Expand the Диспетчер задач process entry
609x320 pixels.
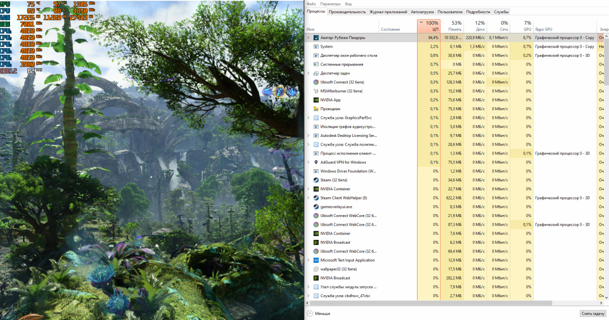pyautogui.click(x=308, y=73)
